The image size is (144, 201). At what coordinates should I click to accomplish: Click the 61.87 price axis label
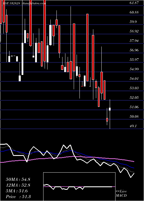click(x=134, y=3)
